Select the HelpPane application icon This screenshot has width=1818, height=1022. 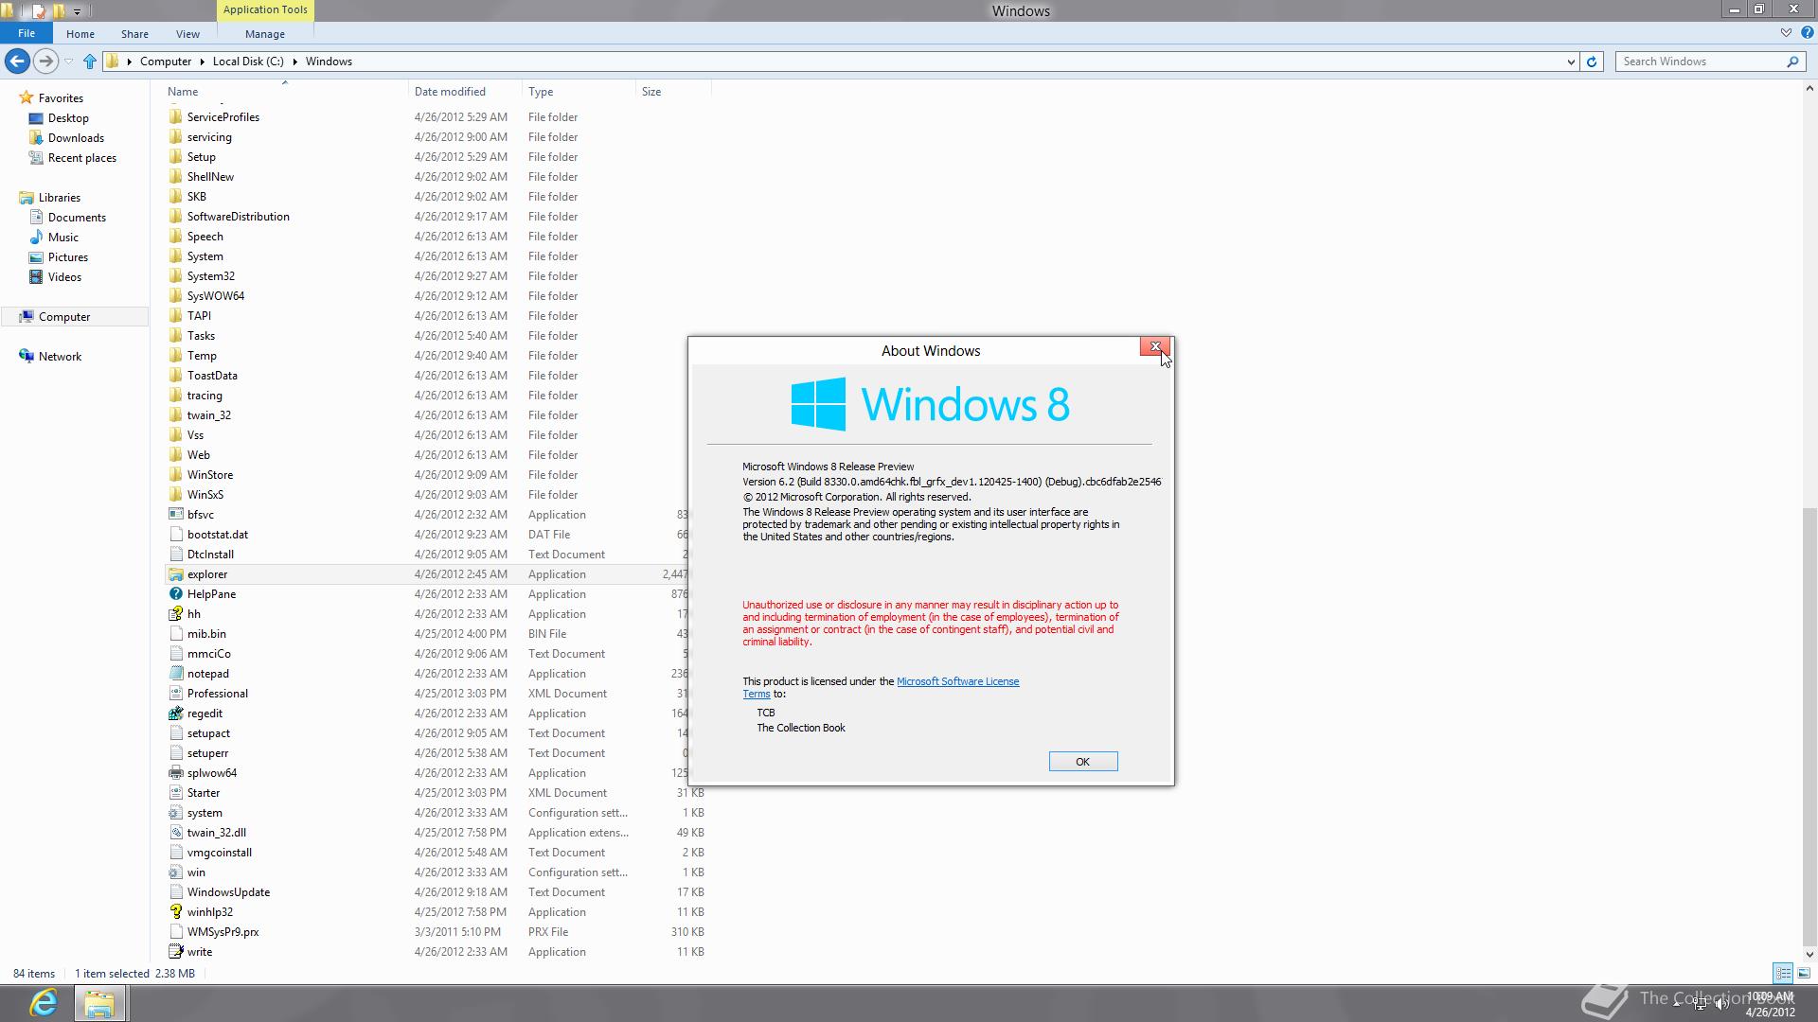click(x=175, y=594)
